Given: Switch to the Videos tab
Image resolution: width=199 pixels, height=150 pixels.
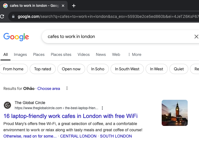Looking at the screenshot, I should [84, 54].
